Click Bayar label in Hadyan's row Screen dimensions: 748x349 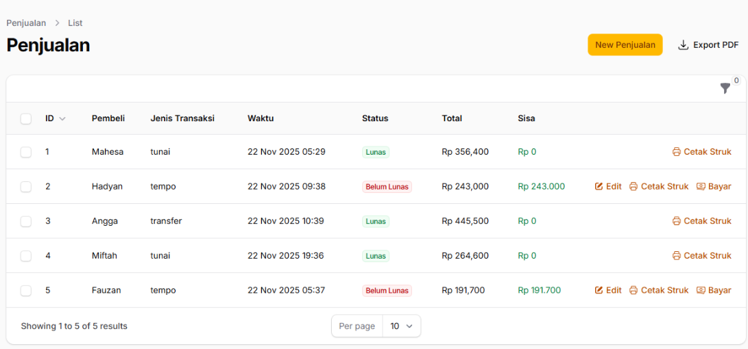[720, 186]
